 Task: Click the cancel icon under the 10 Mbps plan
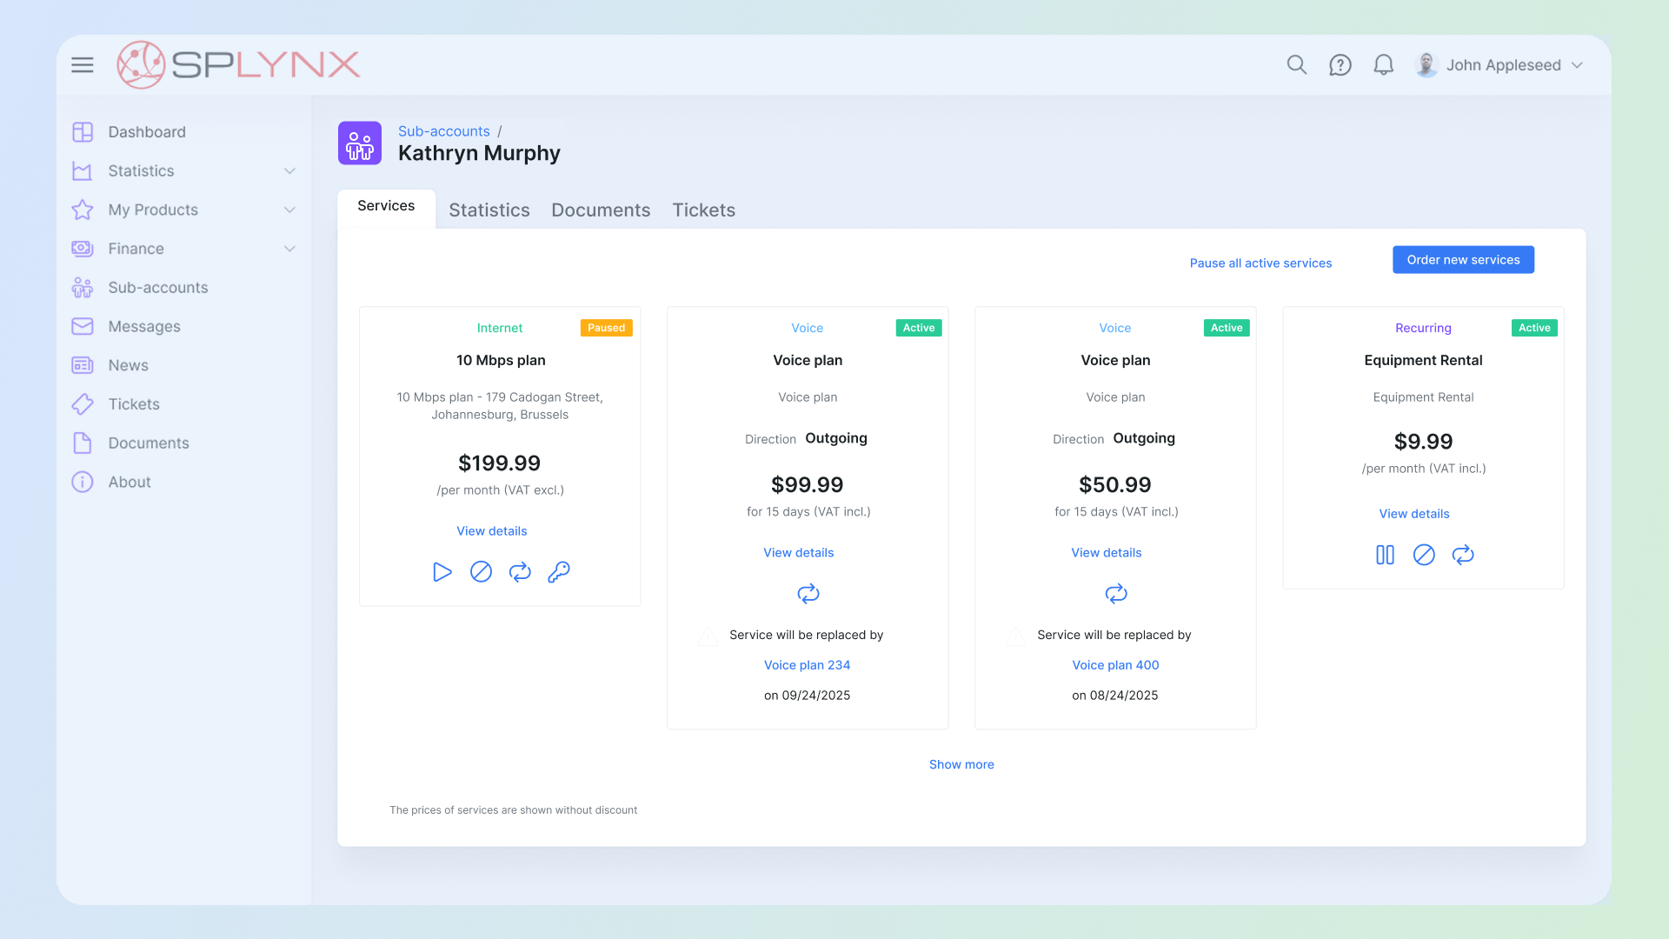click(481, 571)
